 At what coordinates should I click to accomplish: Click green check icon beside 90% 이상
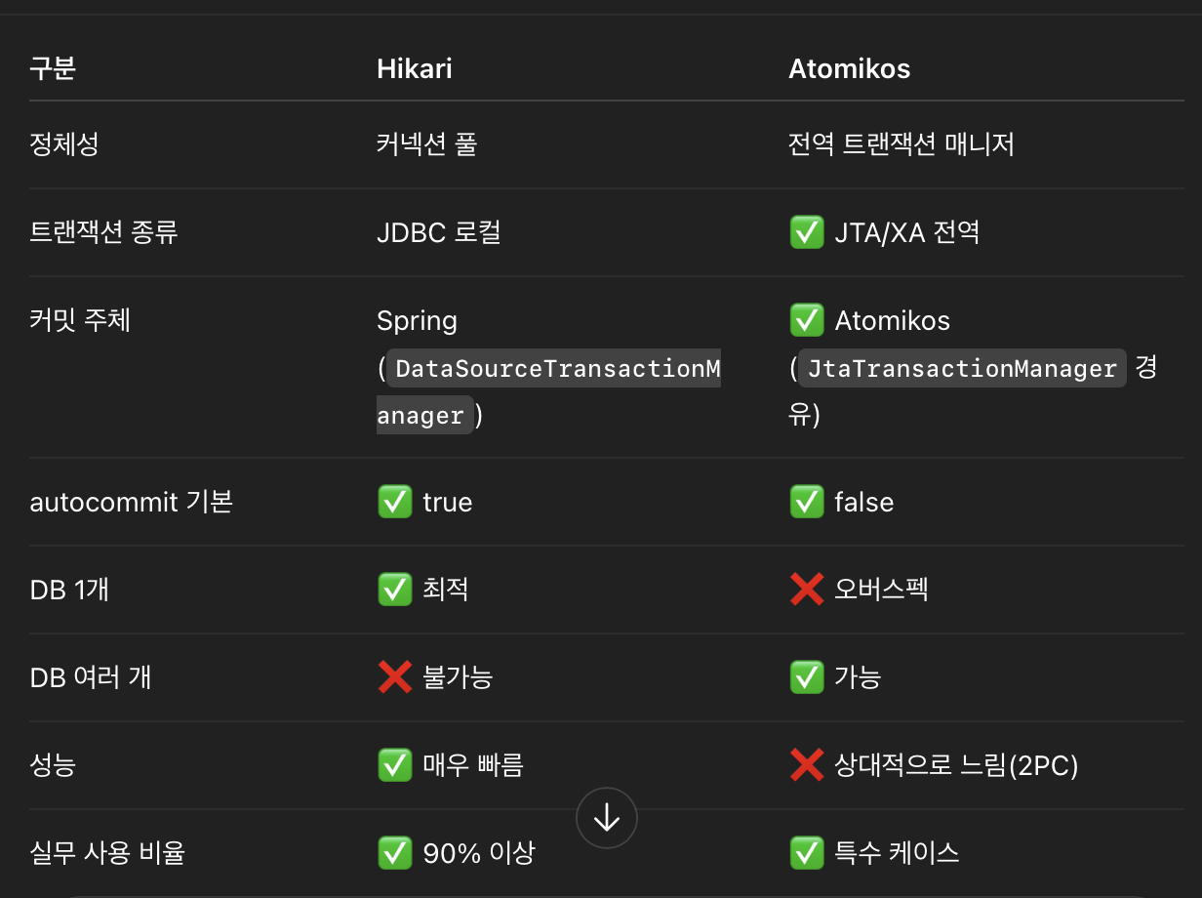point(395,853)
